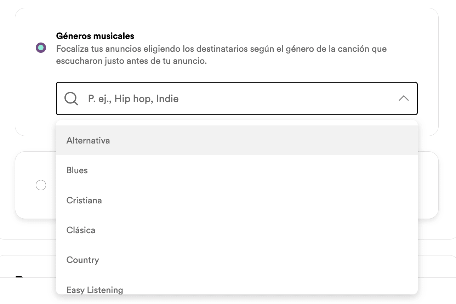The height and width of the screenshot is (304, 456).
Task: Choose Alternativa from the genre list
Action: (88, 140)
